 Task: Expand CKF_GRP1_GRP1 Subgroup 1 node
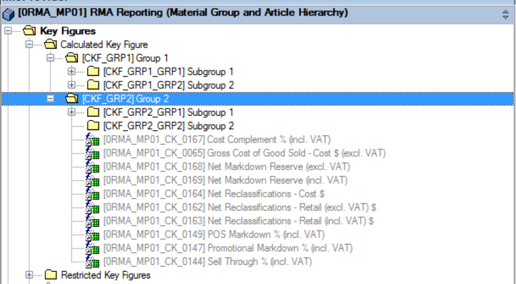pos(72,72)
